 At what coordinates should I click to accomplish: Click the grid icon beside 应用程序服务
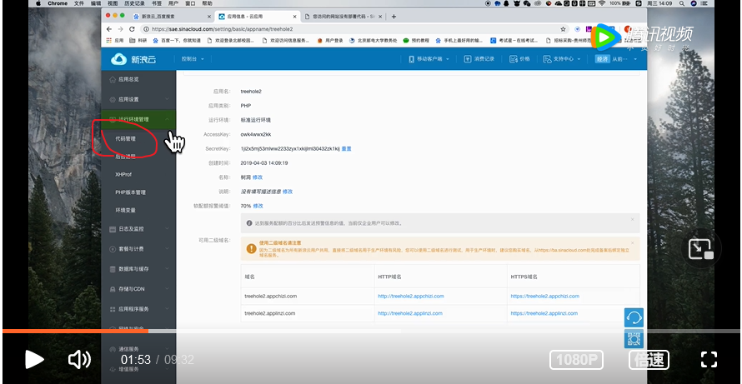(x=113, y=309)
